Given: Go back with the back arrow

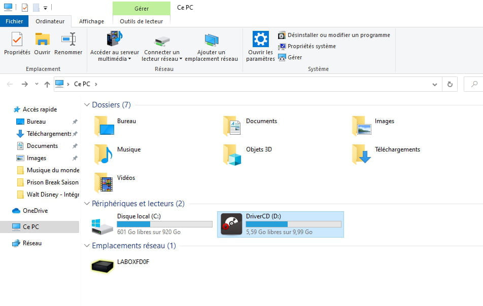Looking at the screenshot, I should pos(10,84).
